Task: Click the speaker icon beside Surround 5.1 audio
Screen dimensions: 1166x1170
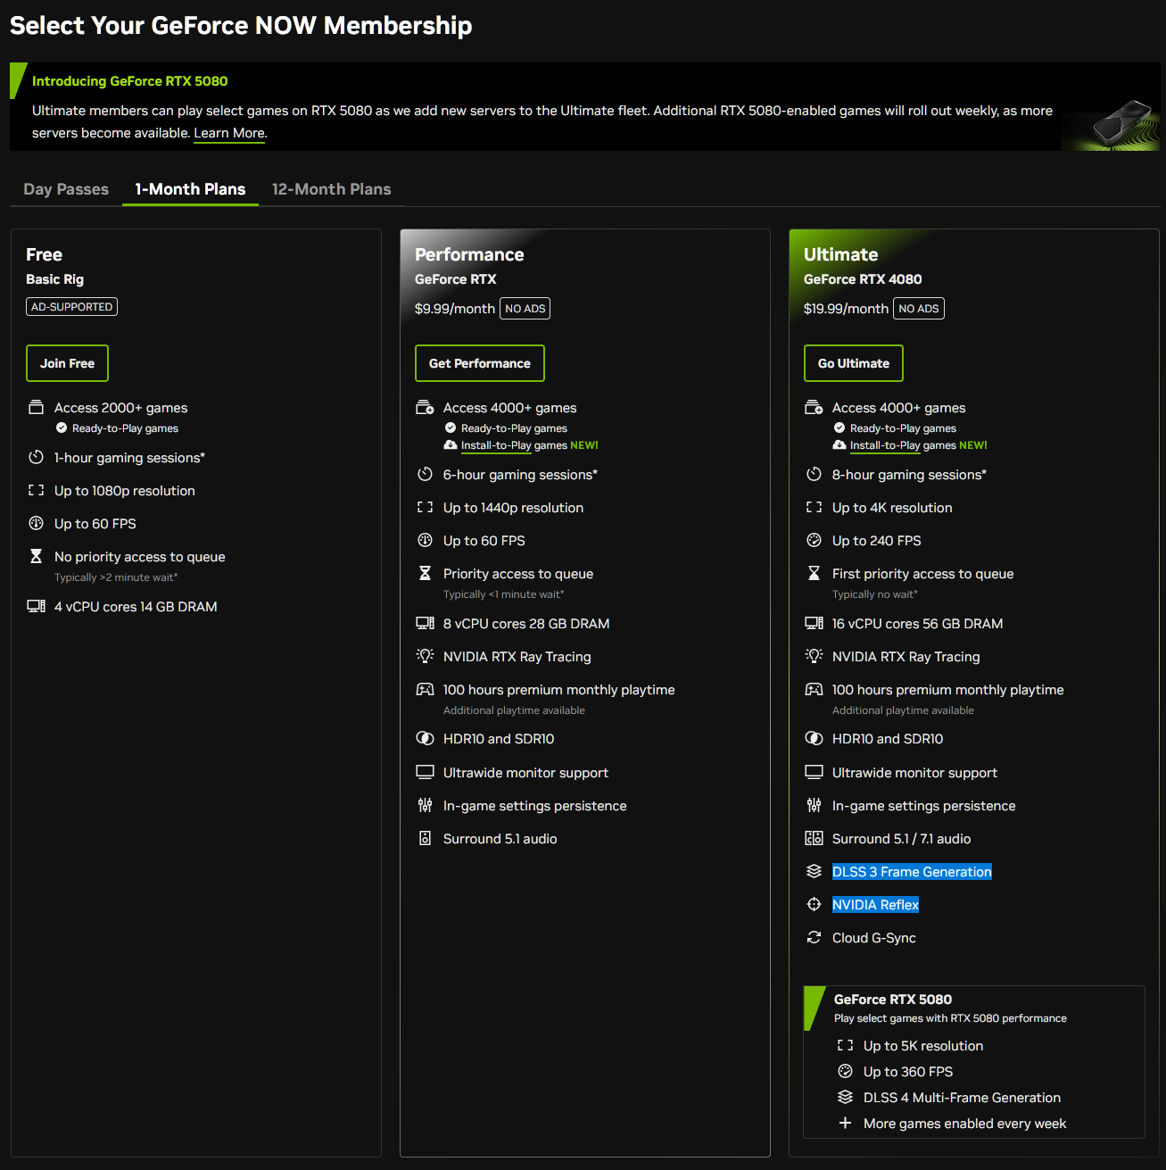Action: 425,838
